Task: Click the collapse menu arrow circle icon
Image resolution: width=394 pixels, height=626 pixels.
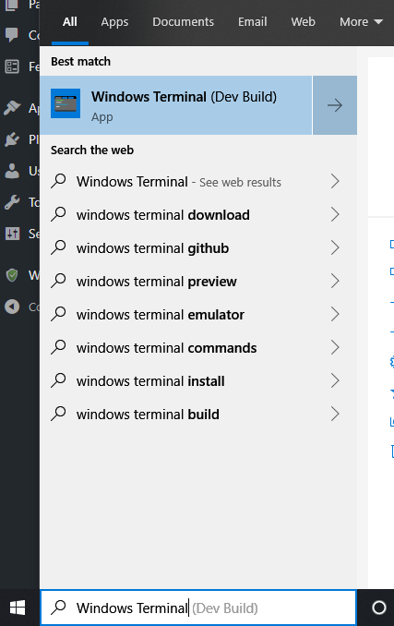Action: [12, 307]
